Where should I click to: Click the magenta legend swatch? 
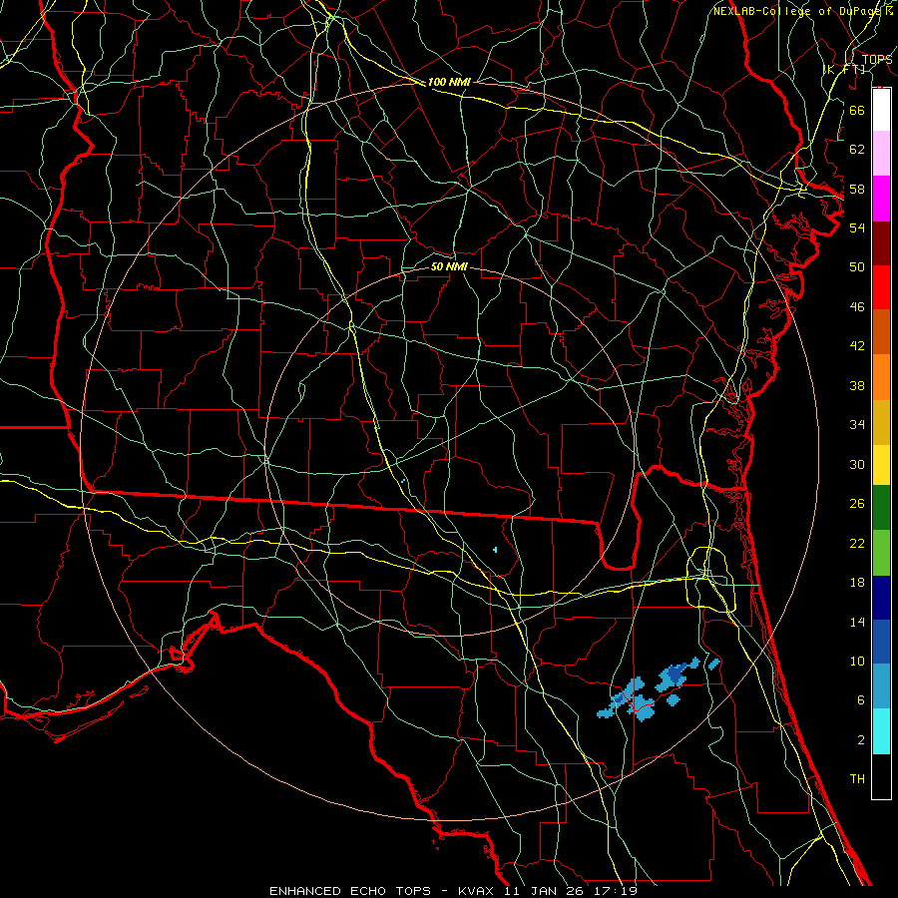[881, 199]
